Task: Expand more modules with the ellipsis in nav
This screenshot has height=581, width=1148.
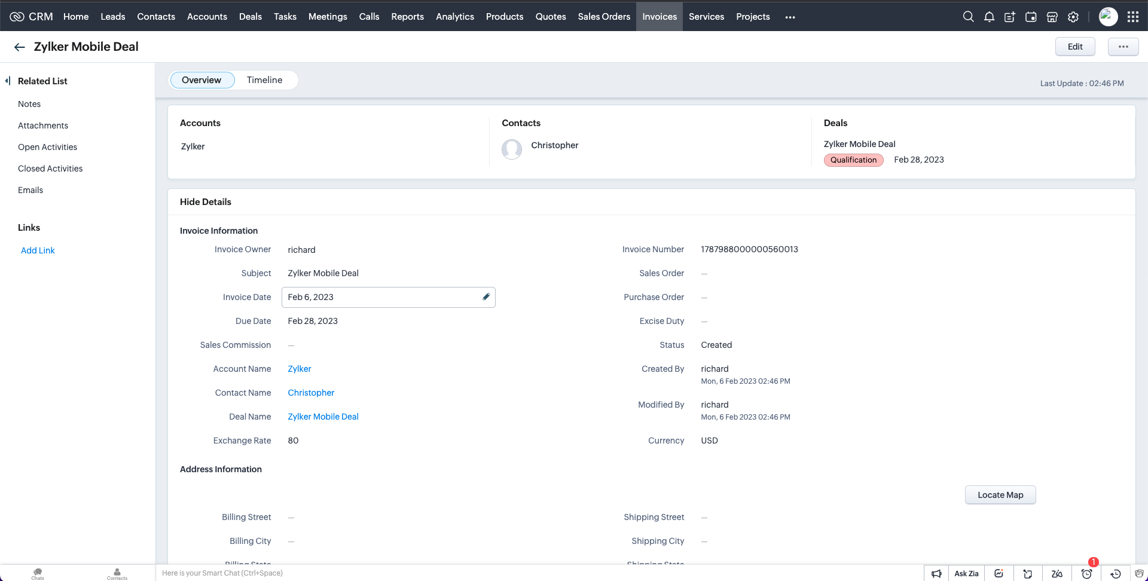Action: point(790,17)
